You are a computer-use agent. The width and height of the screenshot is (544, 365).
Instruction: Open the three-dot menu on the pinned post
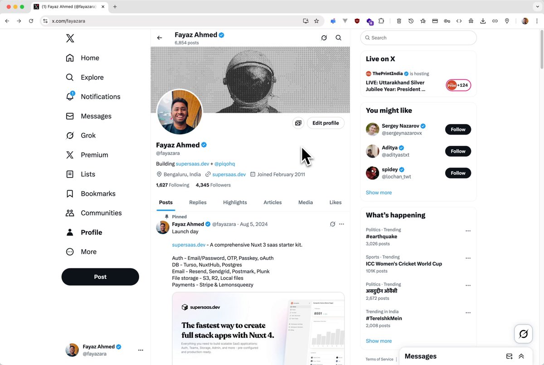[341, 224]
